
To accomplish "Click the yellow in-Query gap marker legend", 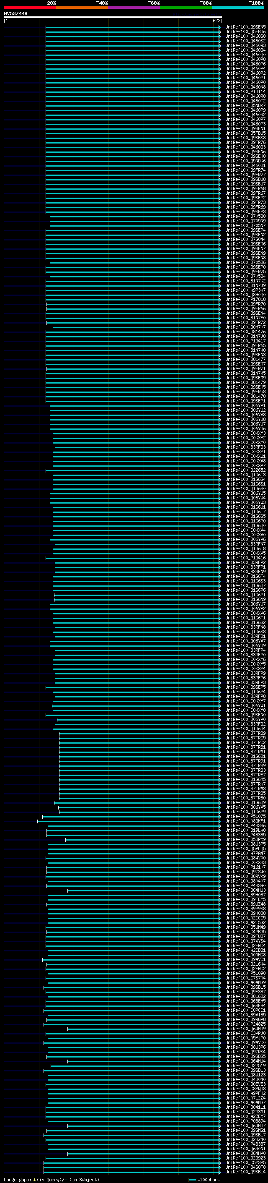I will coord(35,1180).
